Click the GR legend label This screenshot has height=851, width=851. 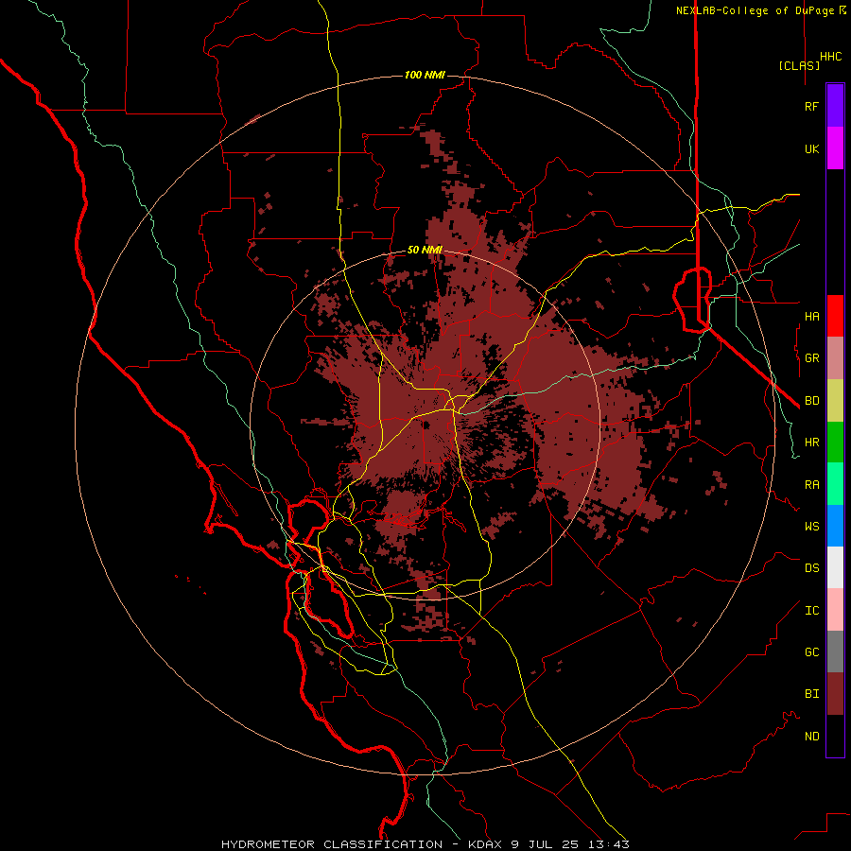(811, 358)
